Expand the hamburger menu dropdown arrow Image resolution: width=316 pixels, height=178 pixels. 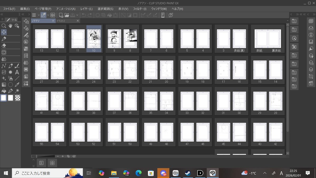pos(39,15)
